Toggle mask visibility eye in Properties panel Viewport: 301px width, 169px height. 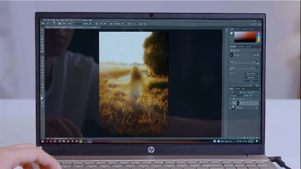tap(254, 86)
